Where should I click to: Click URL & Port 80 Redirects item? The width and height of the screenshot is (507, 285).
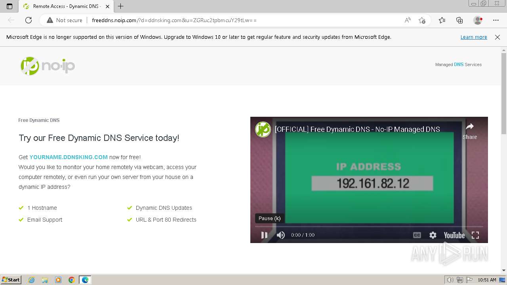(x=166, y=220)
